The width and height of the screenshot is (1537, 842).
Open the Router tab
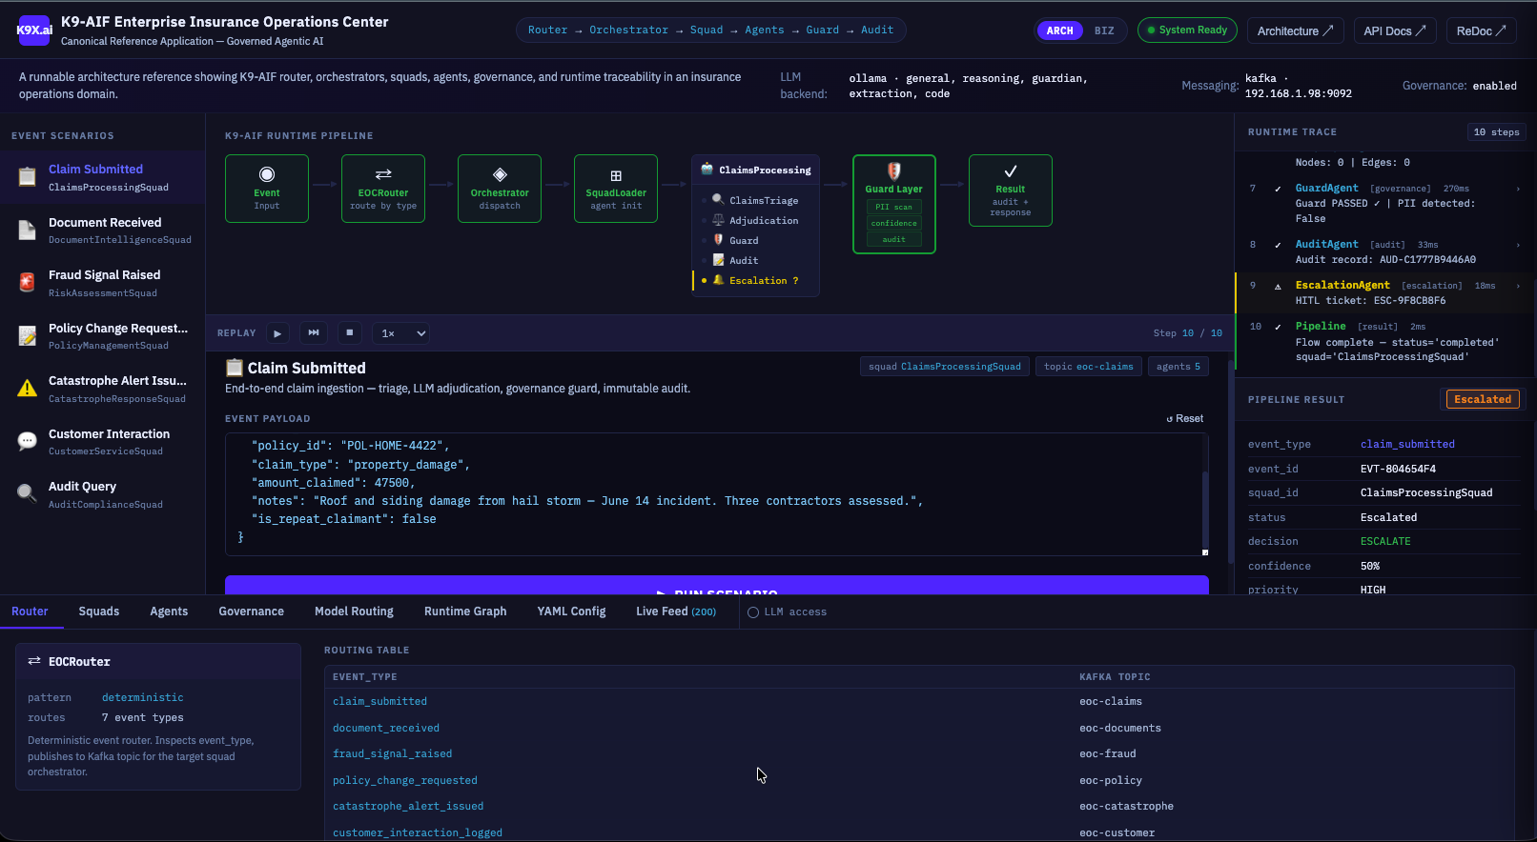tap(30, 611)
